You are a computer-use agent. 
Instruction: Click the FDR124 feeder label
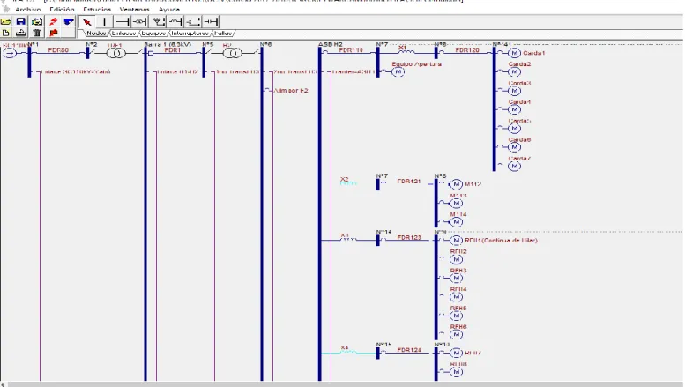tap(409, 350)
